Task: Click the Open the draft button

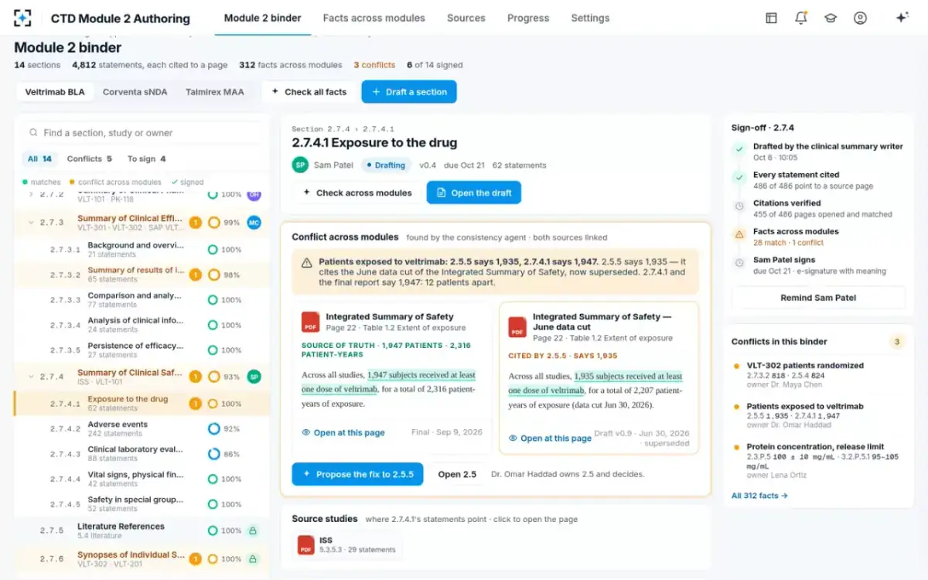Action: [x=474, y=193]
